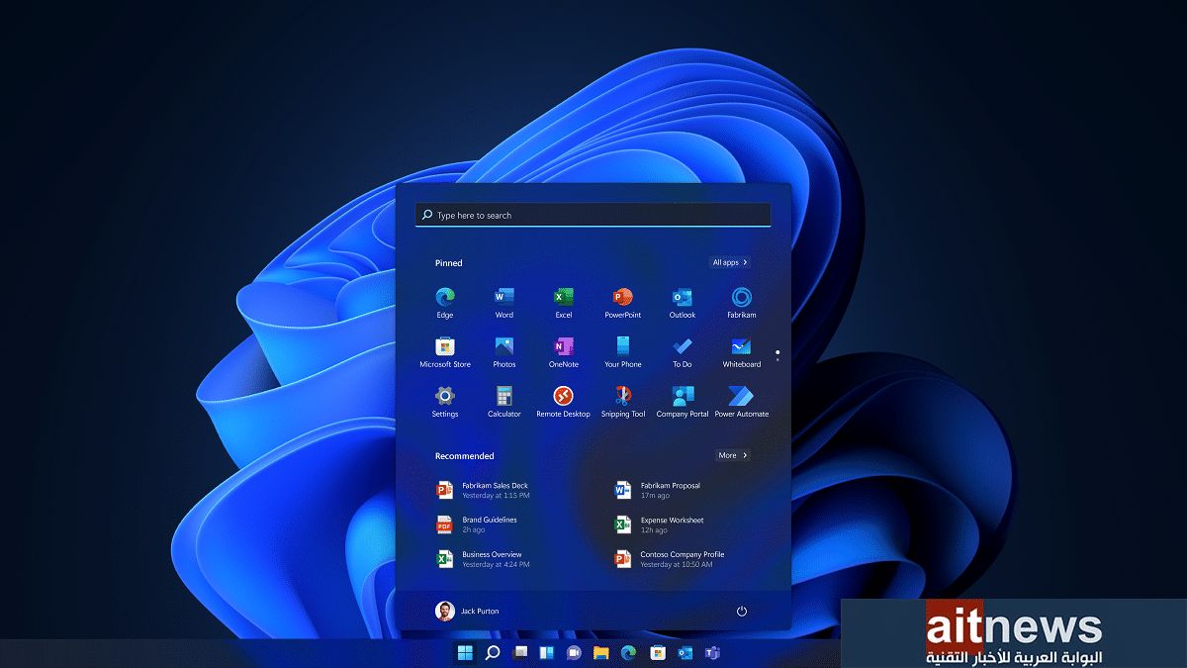1187x668 pixels.
Task: Launch Excel from the pinned apps
Action: 563,297
